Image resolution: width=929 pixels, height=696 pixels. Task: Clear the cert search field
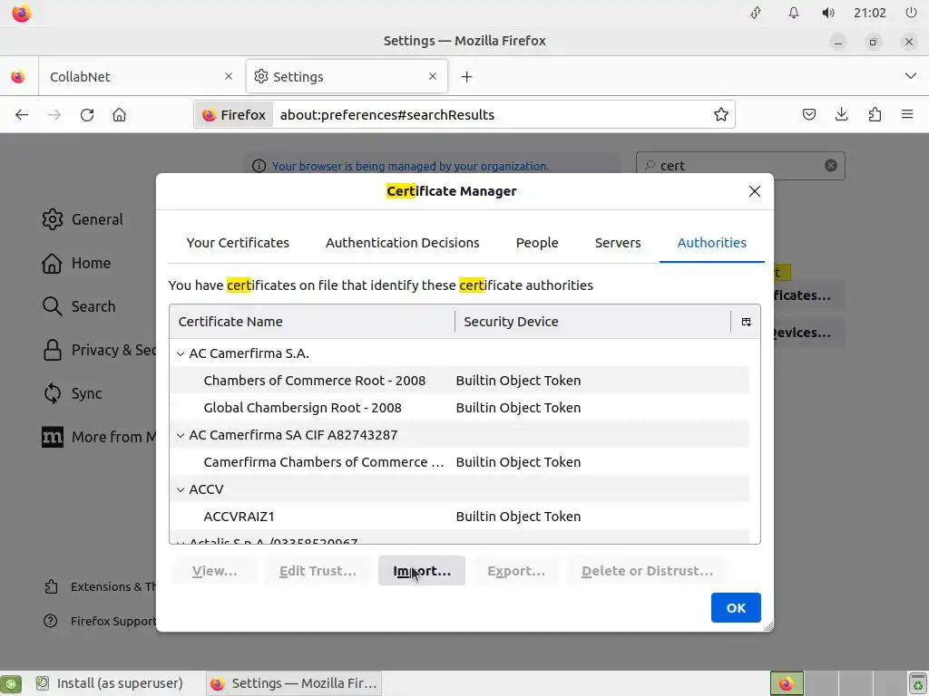(831, 166)
